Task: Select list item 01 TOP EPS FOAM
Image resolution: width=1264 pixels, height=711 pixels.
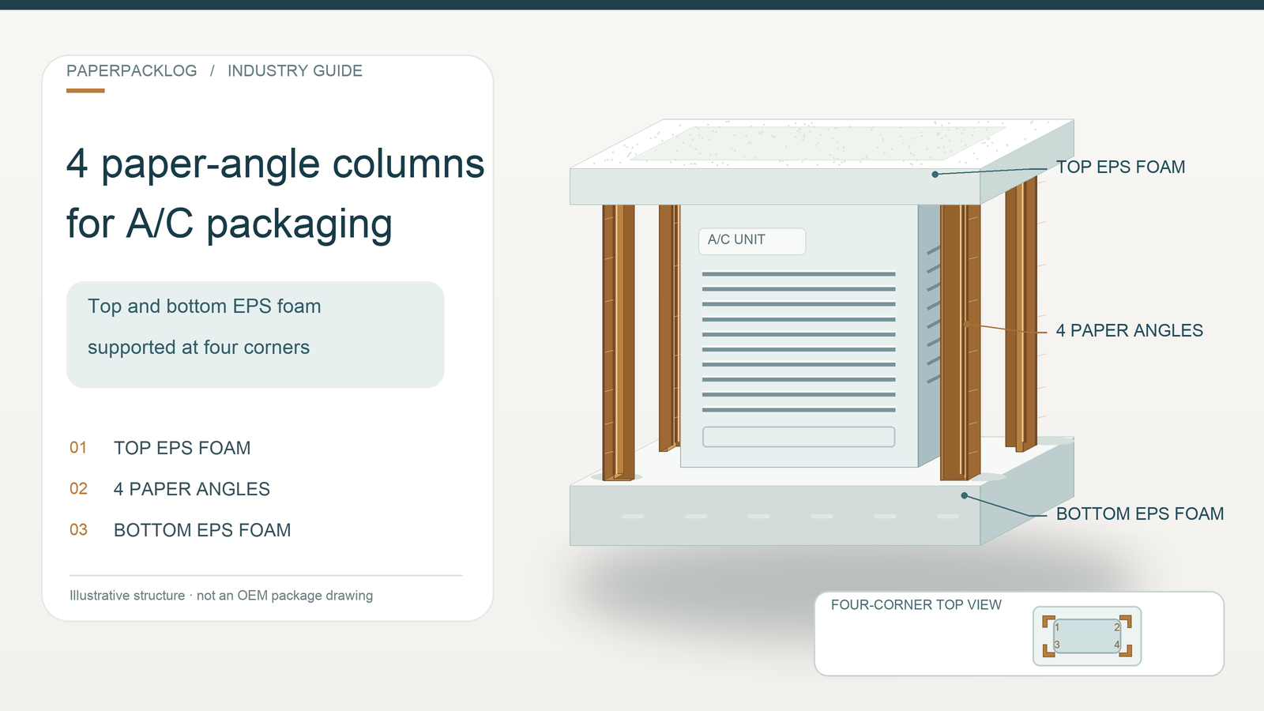Action: tap(160, 448)
